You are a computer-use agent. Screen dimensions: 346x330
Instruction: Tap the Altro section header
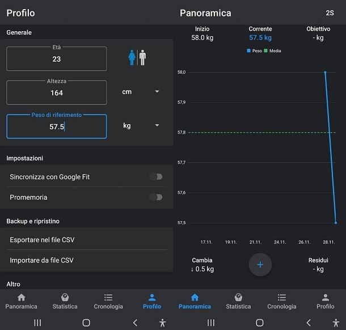coord(13,284)
